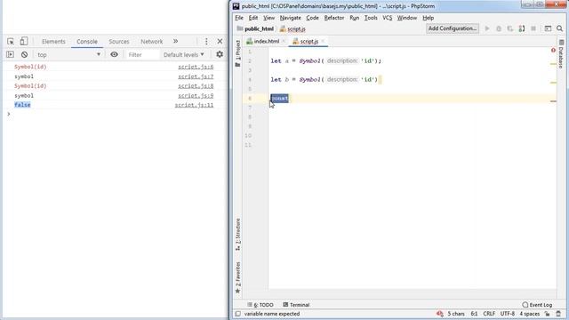Clear the console output
Screen dimensions: 569x320
coord(24,55)
